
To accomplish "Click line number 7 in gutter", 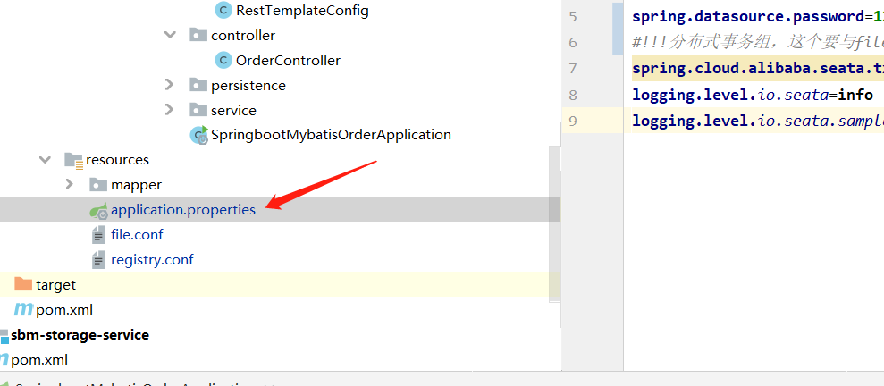I will 573,68.
